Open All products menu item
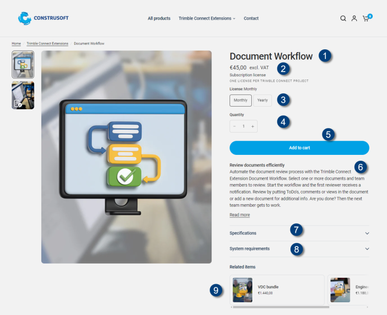The height and width of the screenshot is (315, 387). [x=159, y=18]
